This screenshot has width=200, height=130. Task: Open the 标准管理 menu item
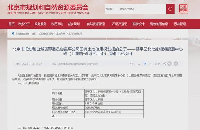point(180,24)
